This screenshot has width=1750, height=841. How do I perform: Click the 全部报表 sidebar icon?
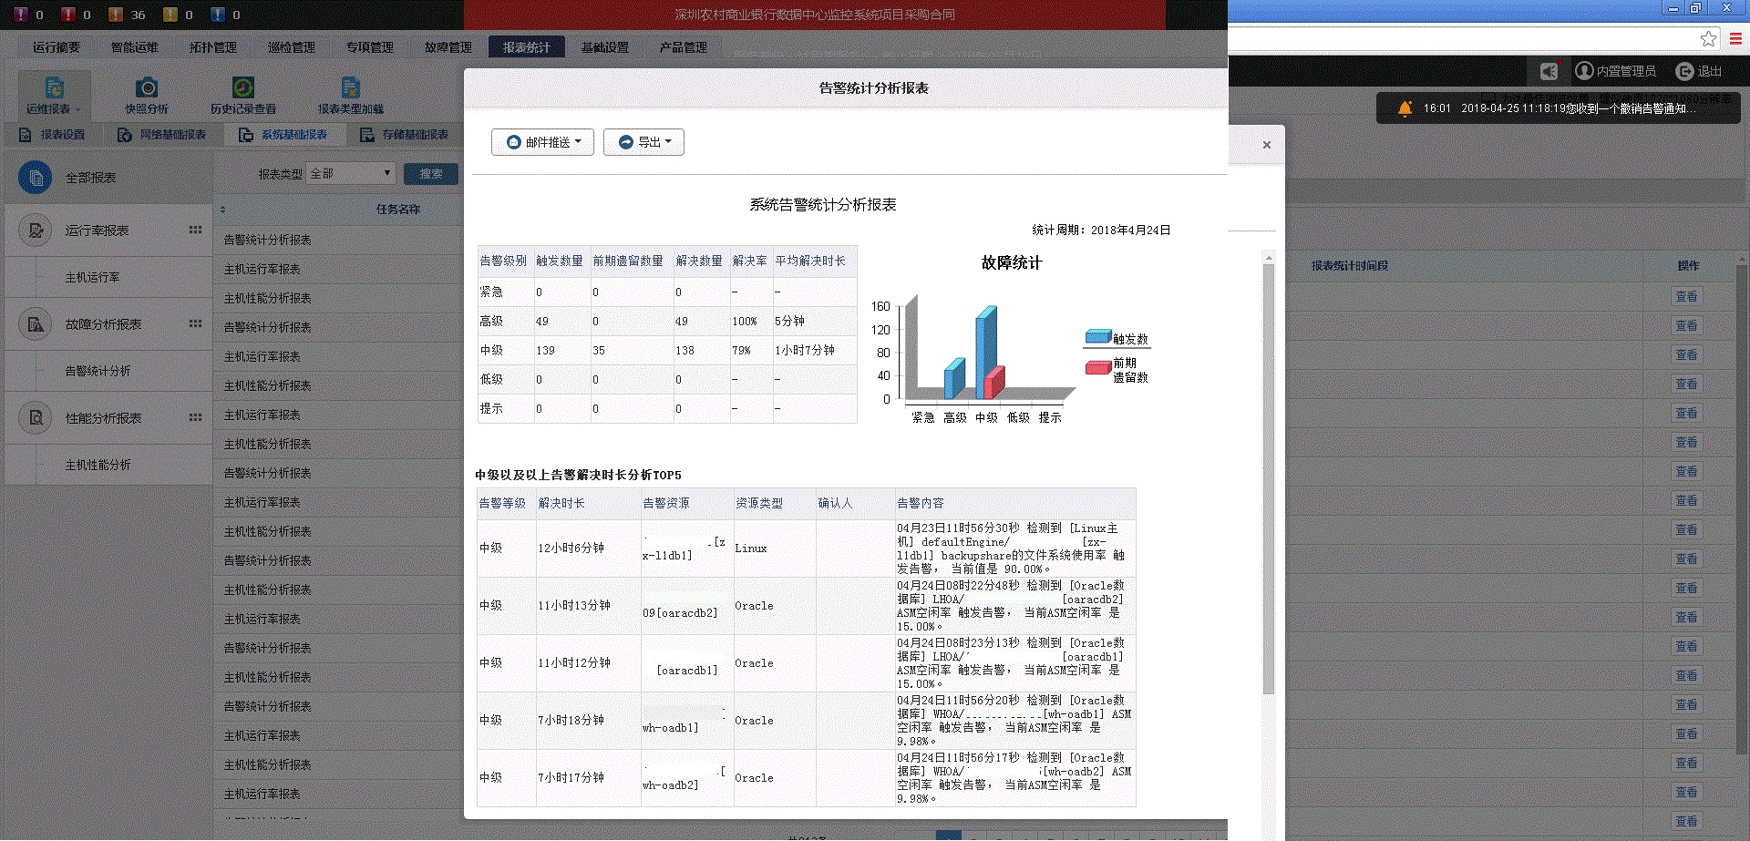(x=35, y=177)
